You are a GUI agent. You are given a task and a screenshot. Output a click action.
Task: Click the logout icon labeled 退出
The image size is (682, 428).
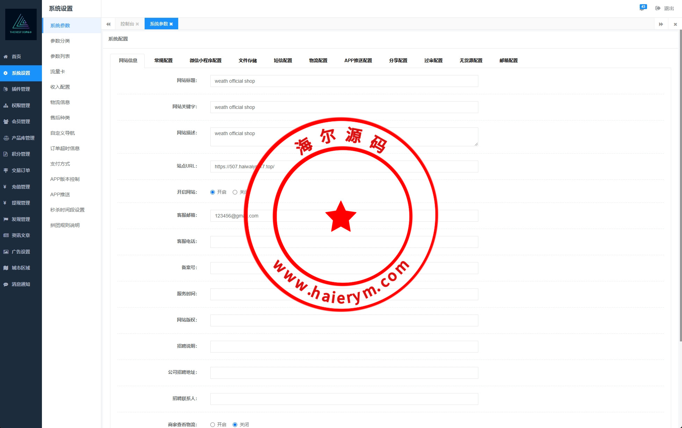[658, 8]
